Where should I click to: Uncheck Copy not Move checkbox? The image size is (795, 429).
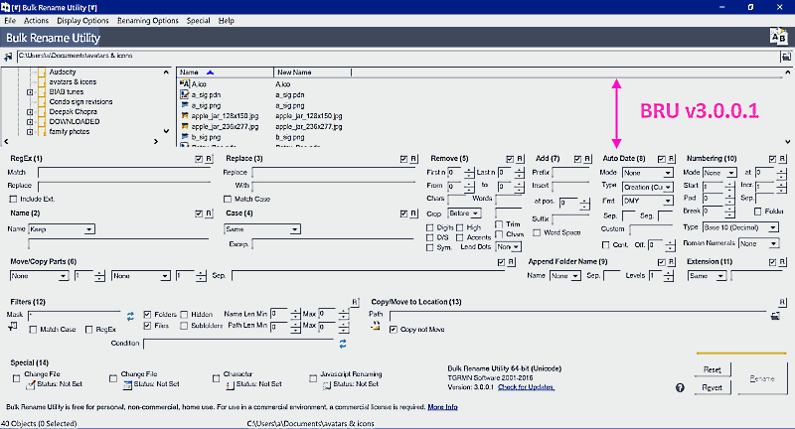(393, 330)
